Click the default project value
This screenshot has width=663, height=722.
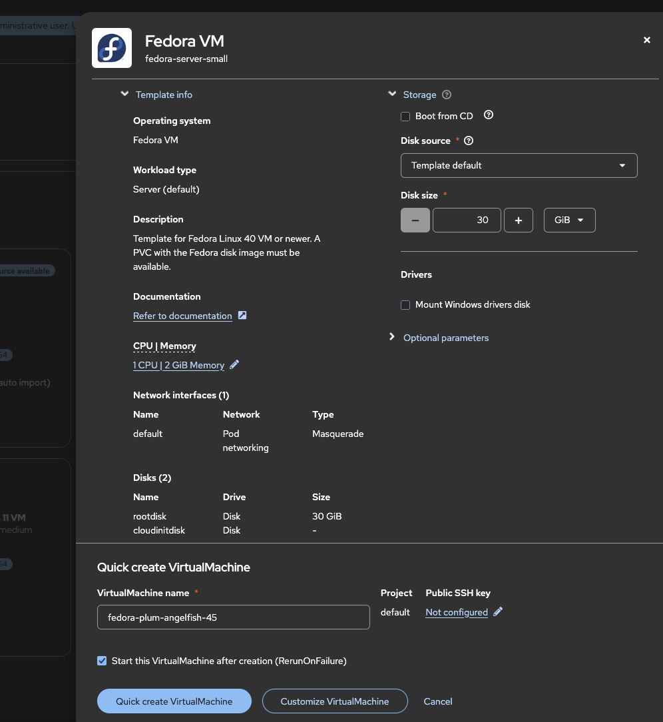(x=395, y=612)
